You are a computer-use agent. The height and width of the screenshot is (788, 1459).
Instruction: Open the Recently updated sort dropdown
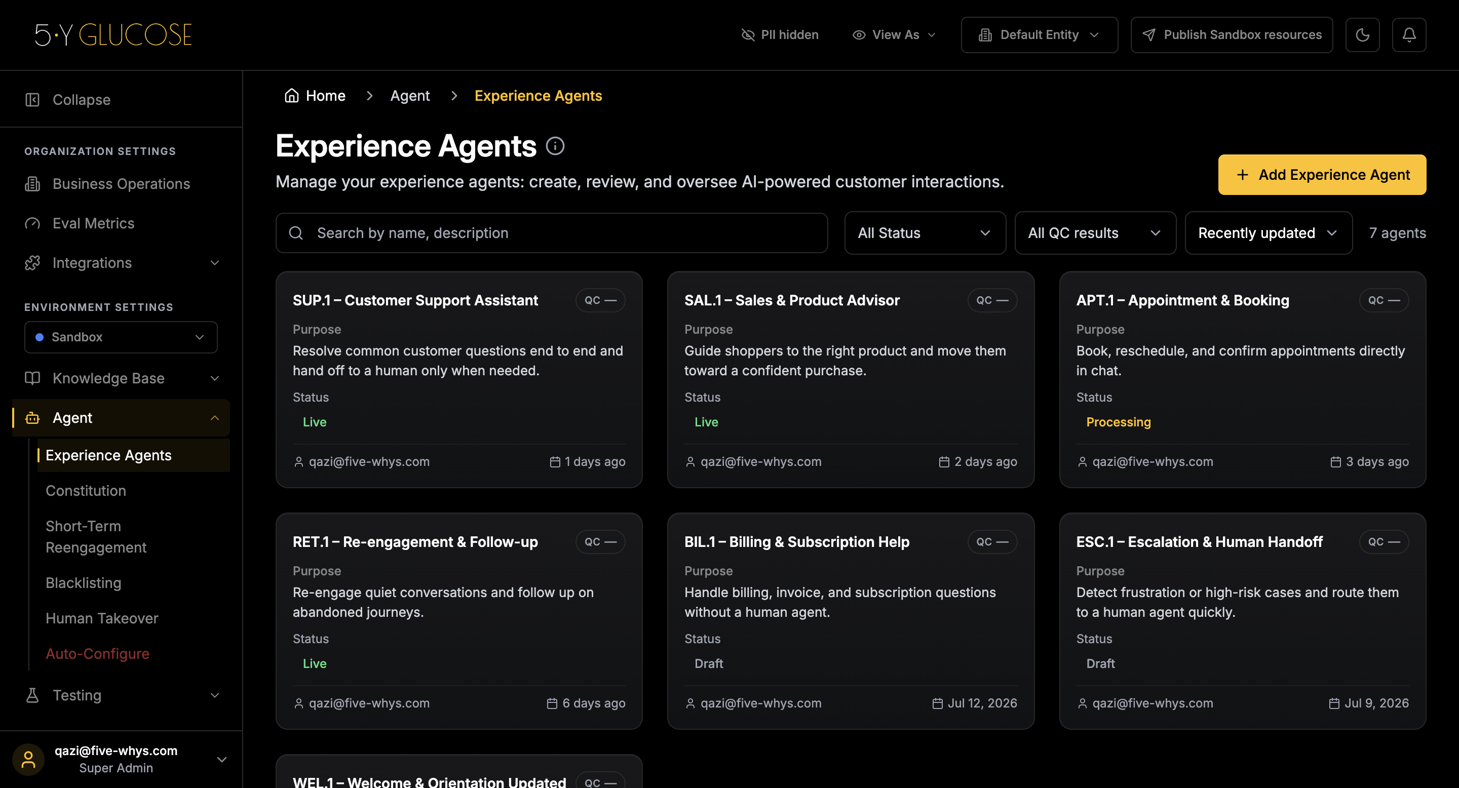click(x=1268, y=232)
